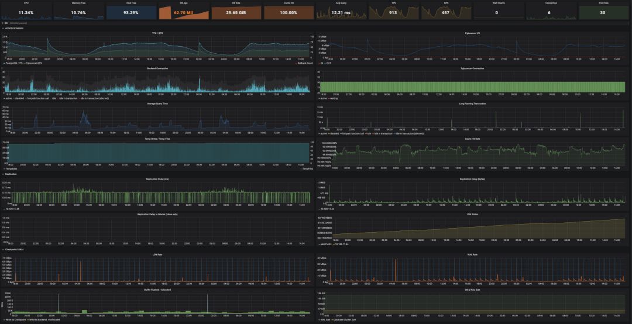Click the LSN Status panel title

[x=473, y=214]
